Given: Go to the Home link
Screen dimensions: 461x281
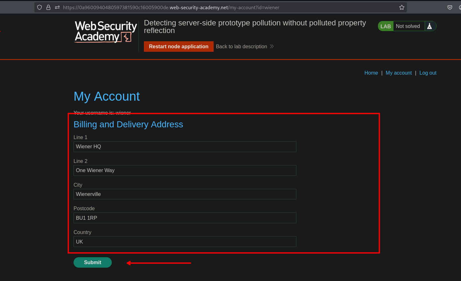Looking at the screenshot, I should [371, 73].
